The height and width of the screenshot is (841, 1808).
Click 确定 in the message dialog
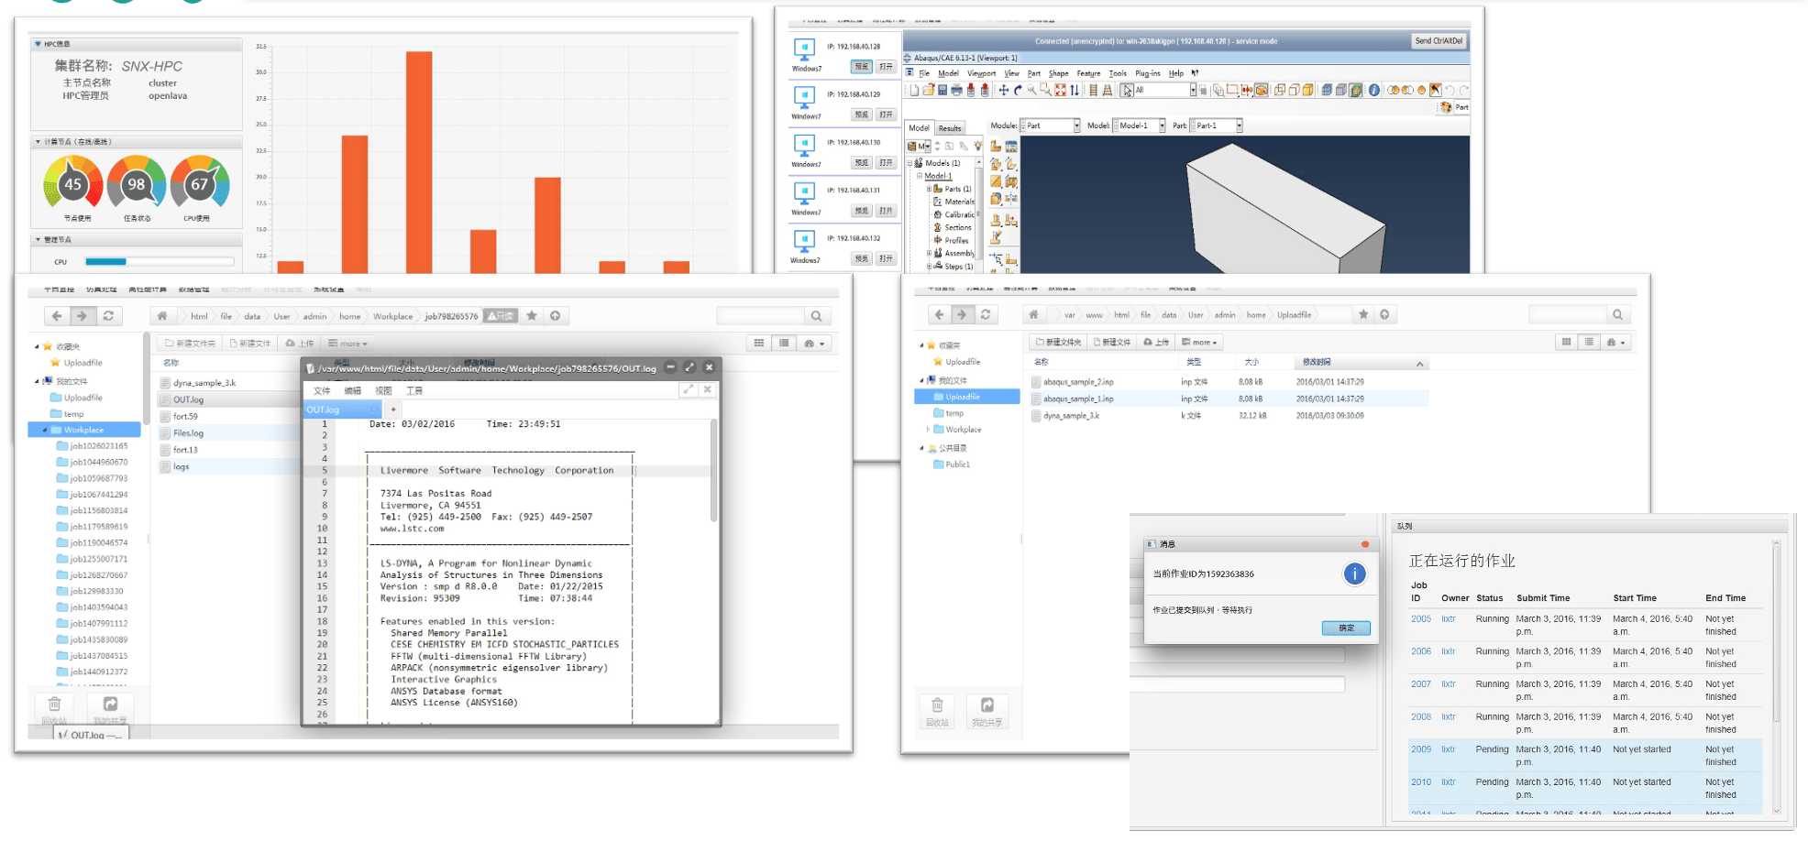pos(1346,628)
